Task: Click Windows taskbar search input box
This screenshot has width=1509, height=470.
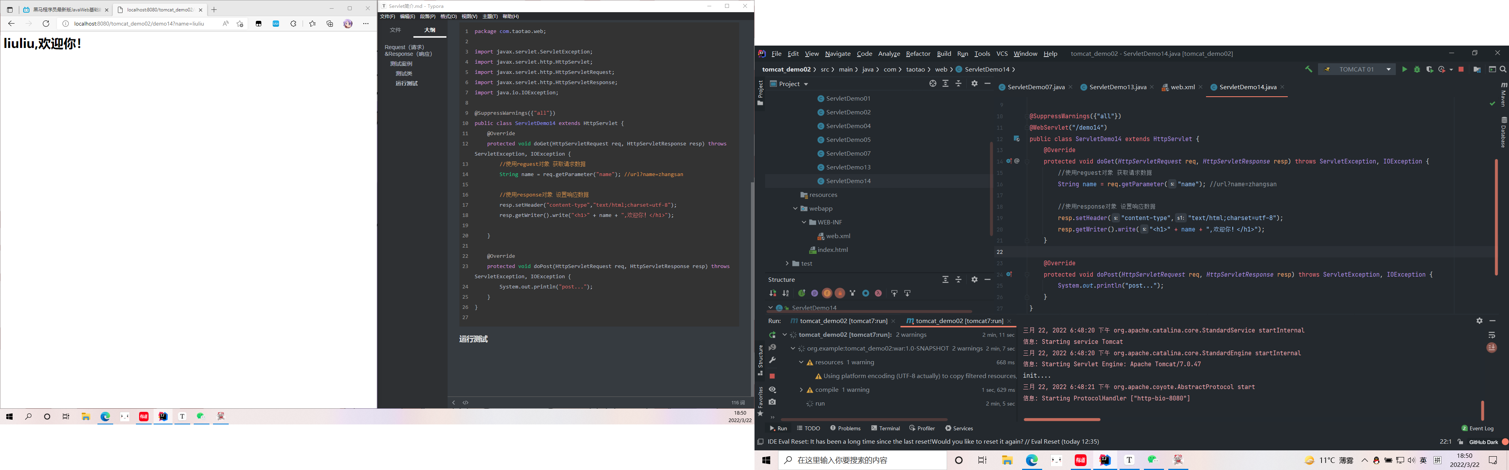Action: [x=861, y=461]
